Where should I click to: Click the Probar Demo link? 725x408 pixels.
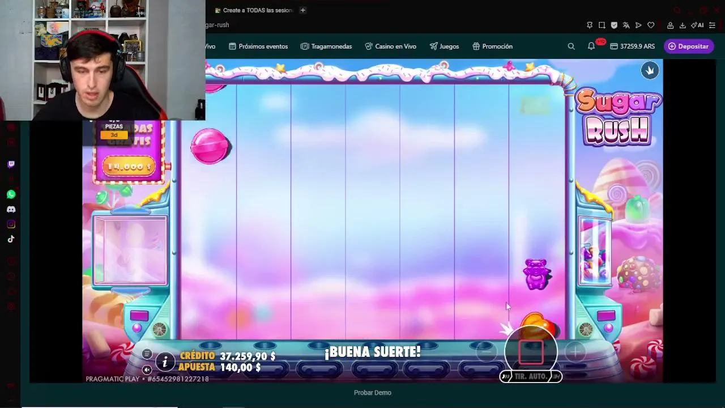click(x=373, y=393)
